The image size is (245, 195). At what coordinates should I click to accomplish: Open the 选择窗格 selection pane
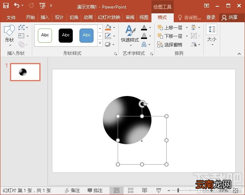pos(170,44)
